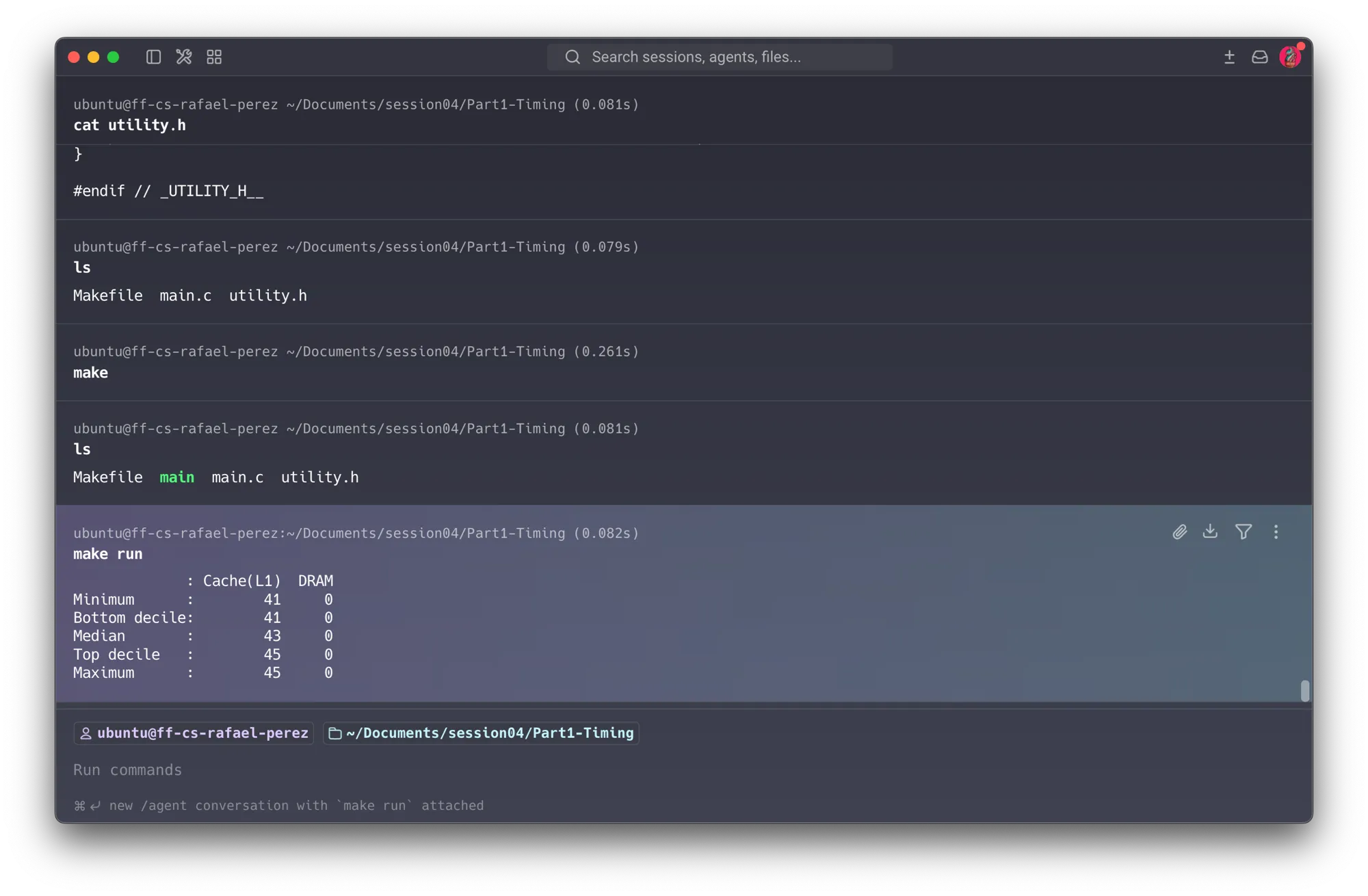Image resolution: width=1368 pixels, height=896 pixels.
Task: Click the ~/Documents/session04/Part1-Timing folder chip
Action: 481,733
